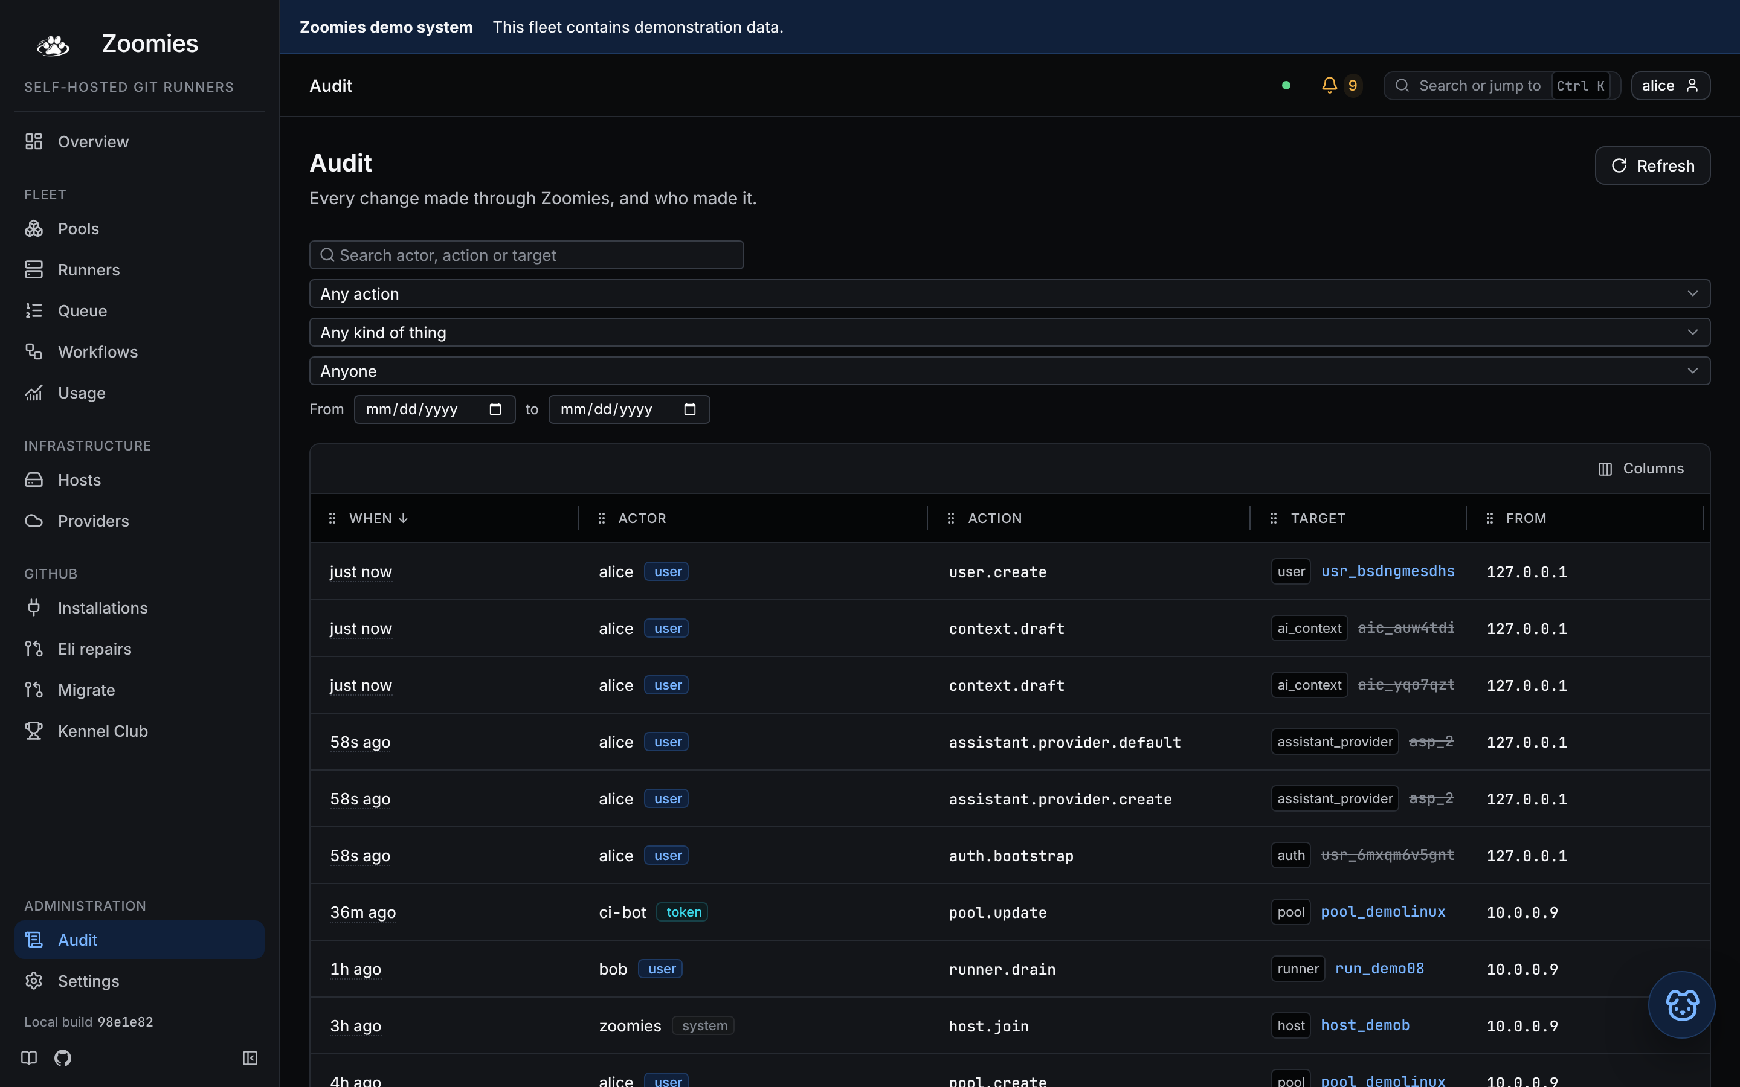Click the green status dot indicator
Image resolution: width=1740 pixels, height=1087 pixels.
[1286, 86]
